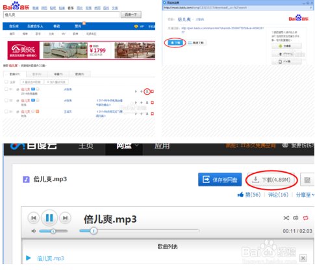Image resolution: width=315 pixels, height=270 pixels.
Task: Click the Baidu Cloud logo
Action: [x=34, y=146]
